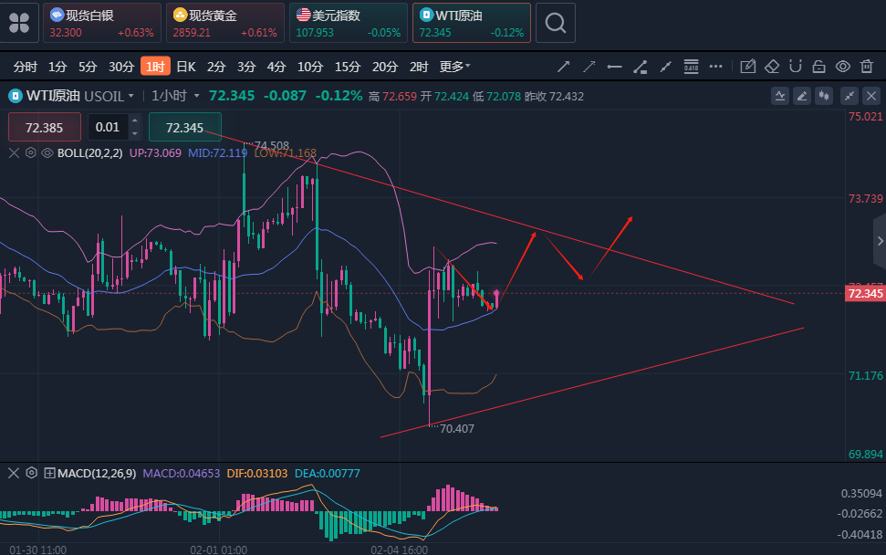Toggle MACD panel expand box
The height and width of the screenshot is (555, 886).
click(49, 473)
